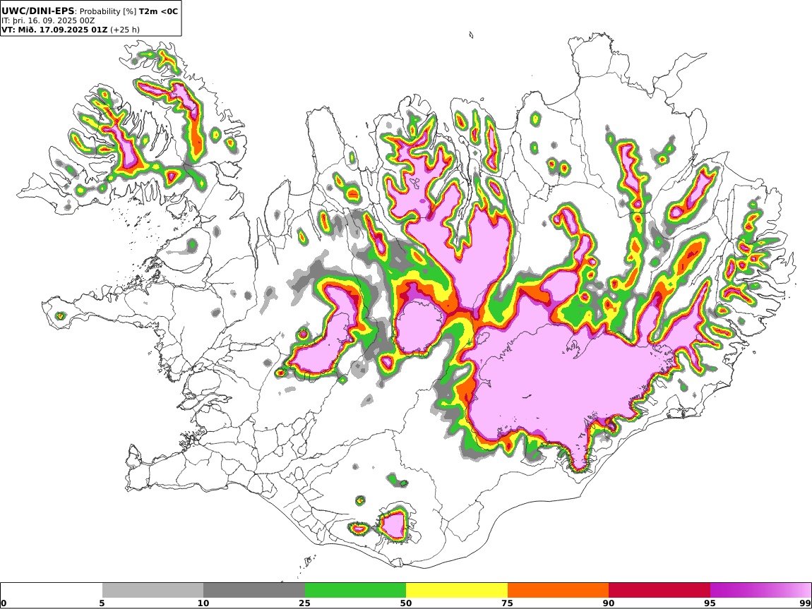Click the legend tick label '5'
This screenshot has width=812, height=609.
(102, 603)
